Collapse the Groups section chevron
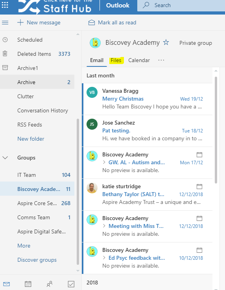Image resolution: width=225 pixels, height=290 pixels. click(5, 158)
